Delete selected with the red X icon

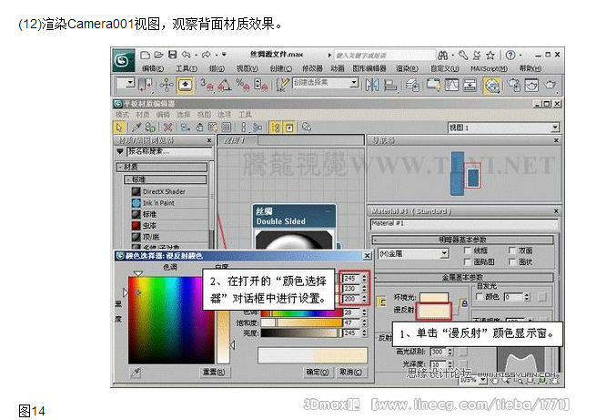click(167, 128)
